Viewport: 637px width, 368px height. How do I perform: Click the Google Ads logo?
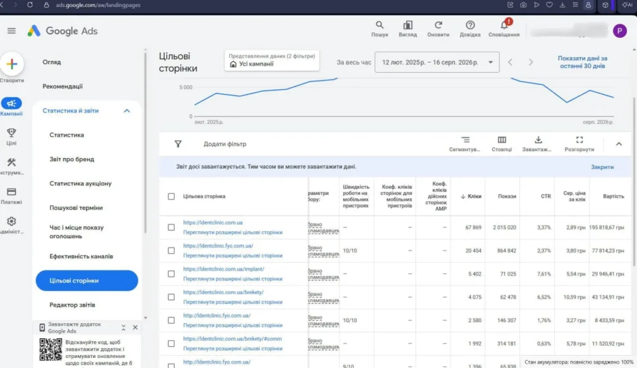point(63,31)
